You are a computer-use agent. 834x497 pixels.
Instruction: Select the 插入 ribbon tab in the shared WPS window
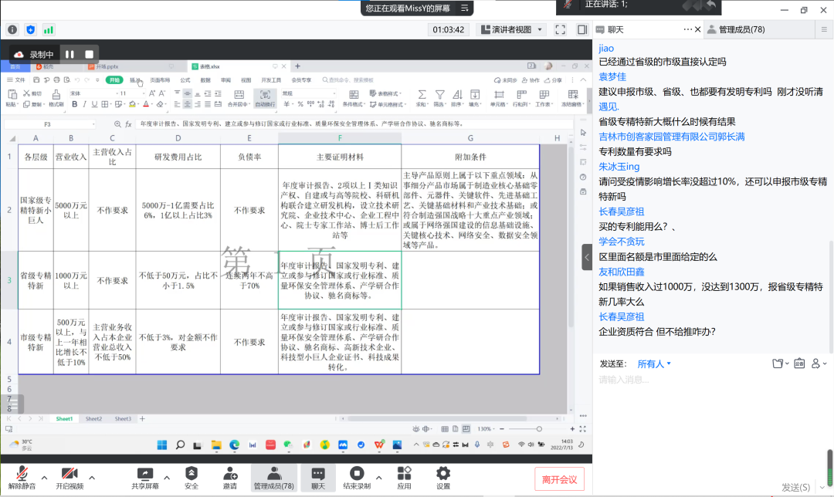(136, 80)
